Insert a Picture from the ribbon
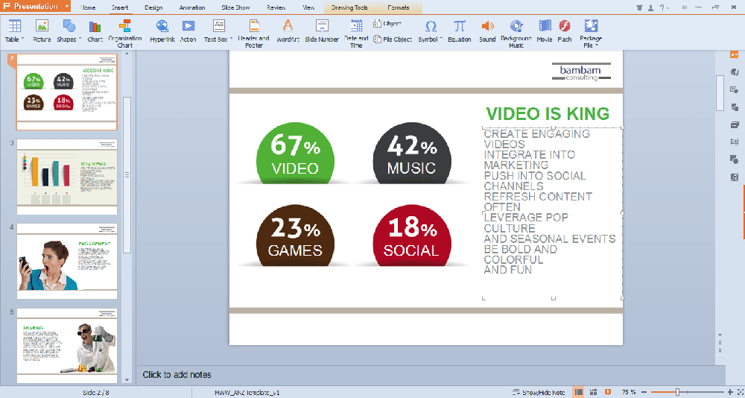 click(x=42, y=30)
